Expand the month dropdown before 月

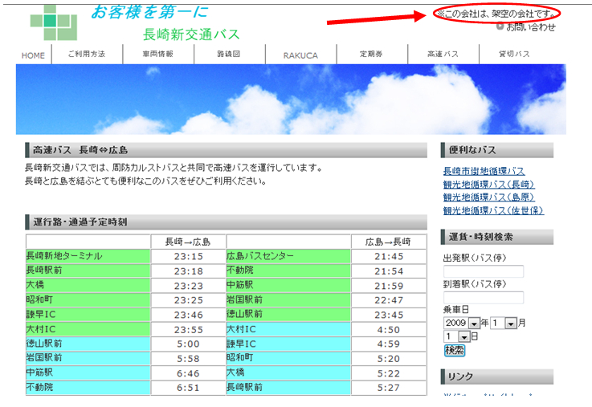coord(504,323)
